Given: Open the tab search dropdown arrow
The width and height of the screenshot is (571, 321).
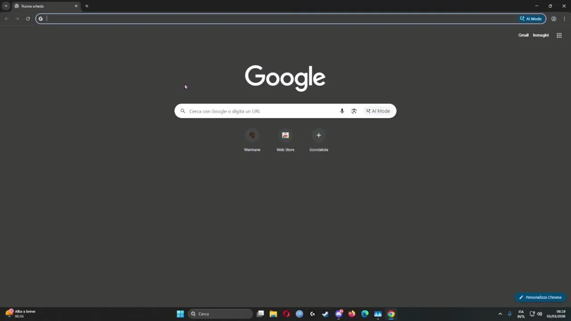Looking at the screenshot, I should point(6,6).
